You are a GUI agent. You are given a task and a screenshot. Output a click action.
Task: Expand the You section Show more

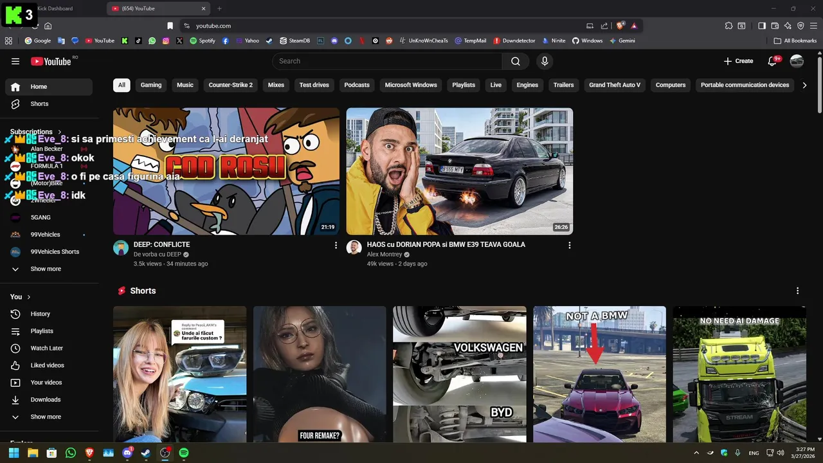(x=49, y=417)
